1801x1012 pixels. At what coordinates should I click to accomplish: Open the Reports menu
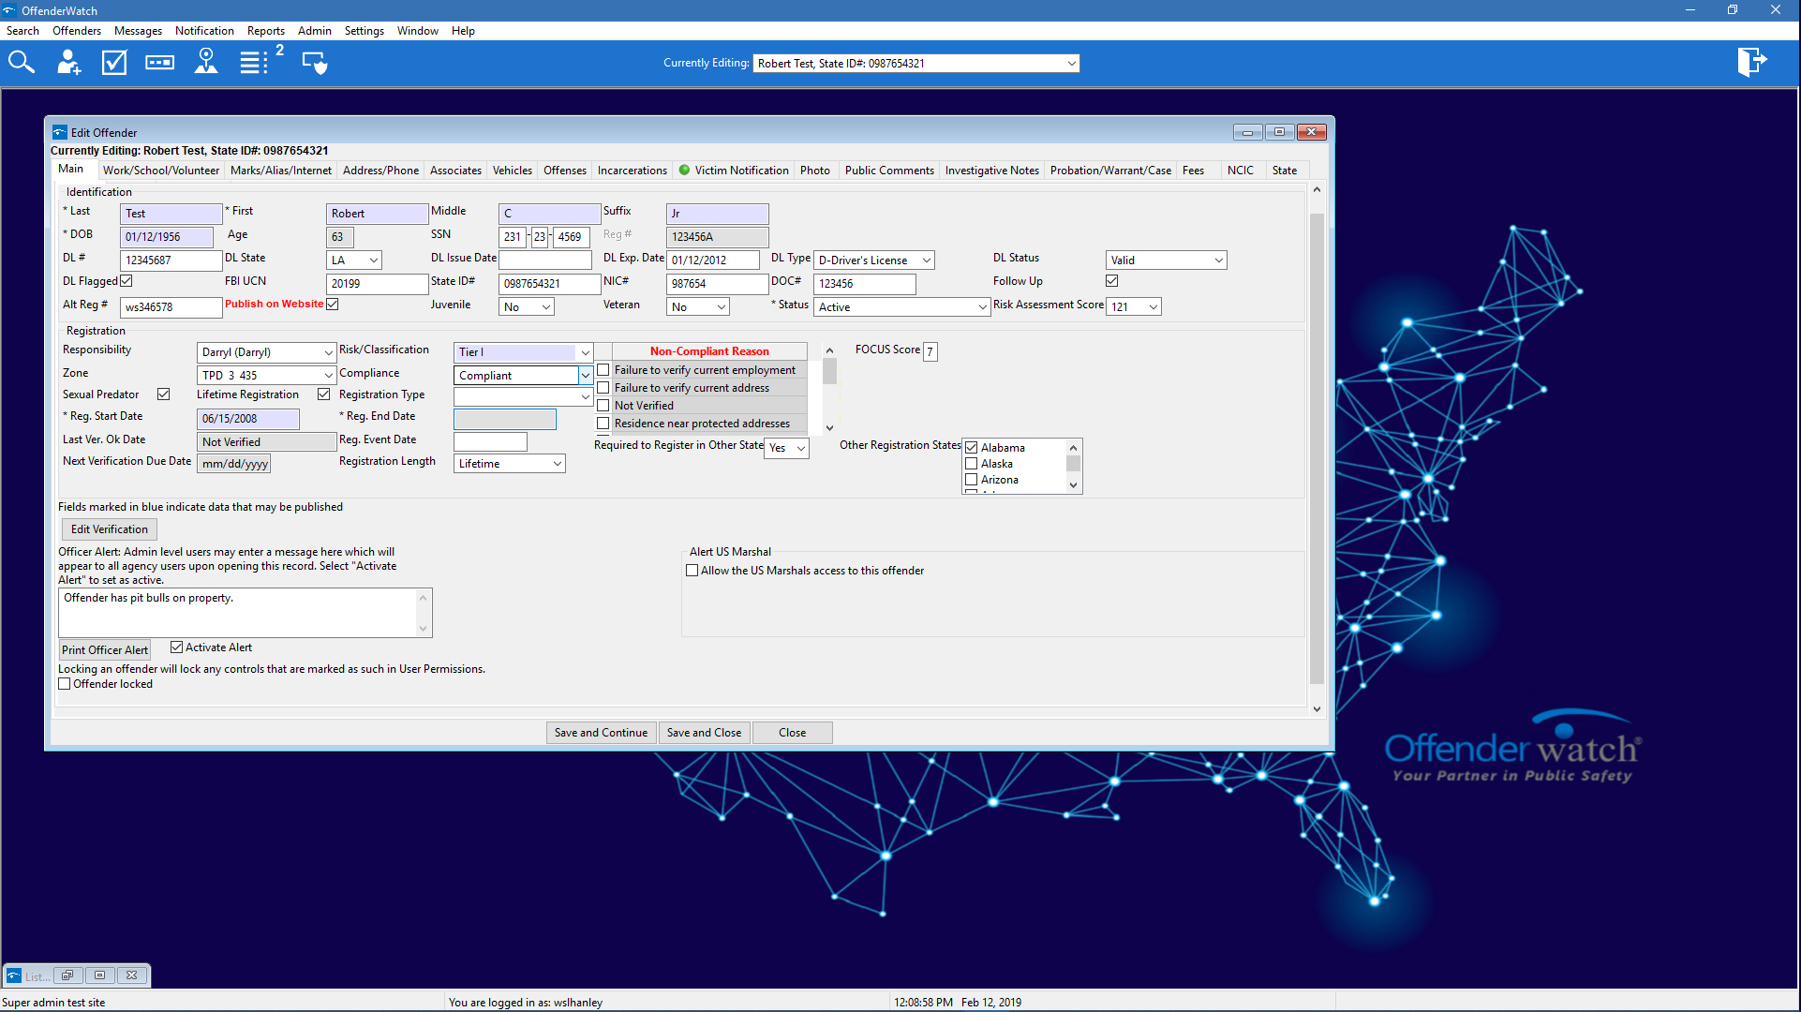coord(265,31)
